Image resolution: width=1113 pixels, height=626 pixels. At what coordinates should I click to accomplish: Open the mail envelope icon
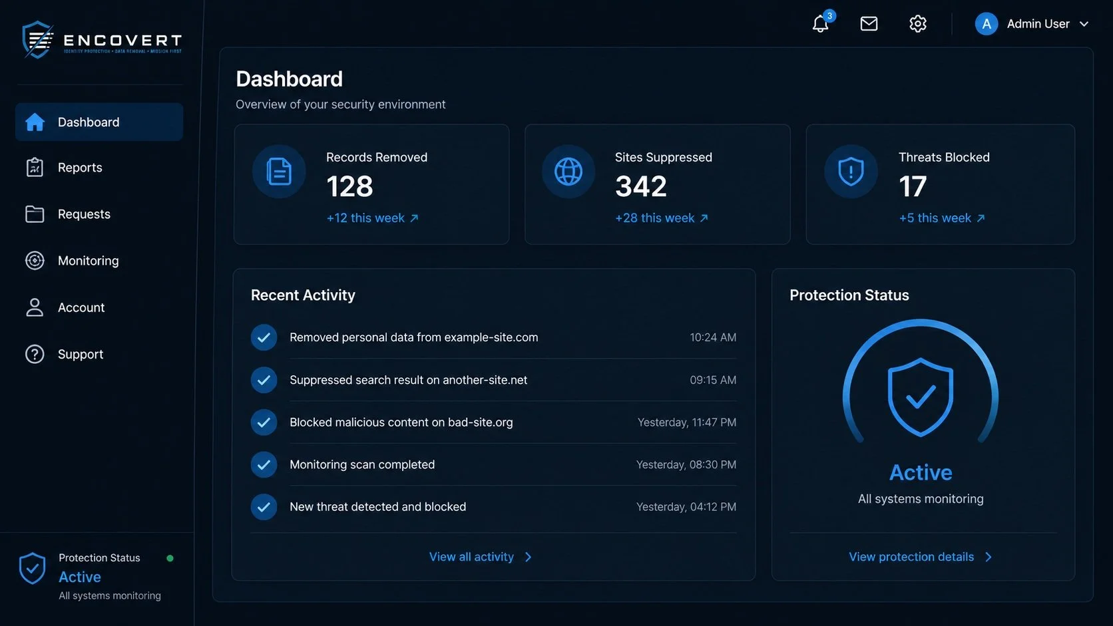(869, 24)
